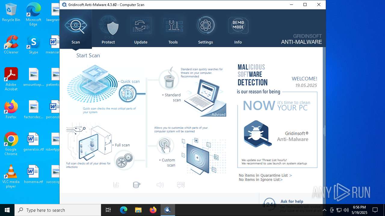
Task: Click the Windows Start button
Action: click(x=7, y=210)
